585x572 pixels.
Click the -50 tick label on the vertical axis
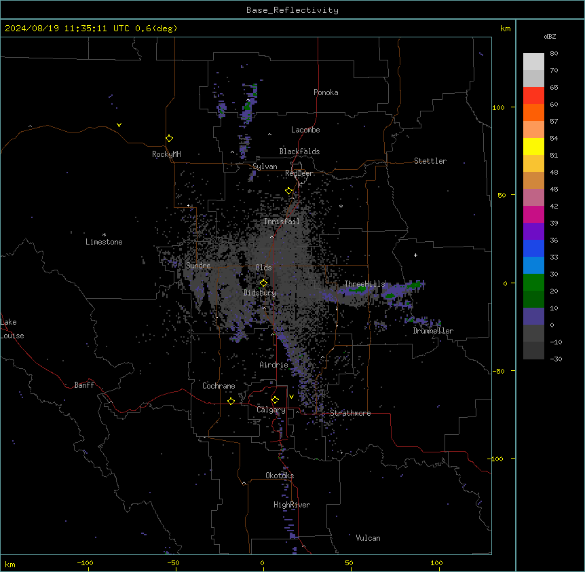click(x=498, y=371)
